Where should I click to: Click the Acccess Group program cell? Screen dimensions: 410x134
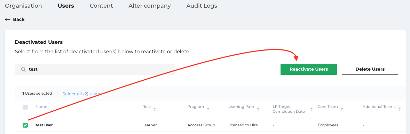(x=201, y=125)
